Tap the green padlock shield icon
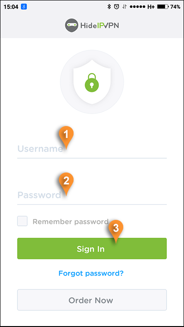 pyautogui.click(x=92, y=82)
